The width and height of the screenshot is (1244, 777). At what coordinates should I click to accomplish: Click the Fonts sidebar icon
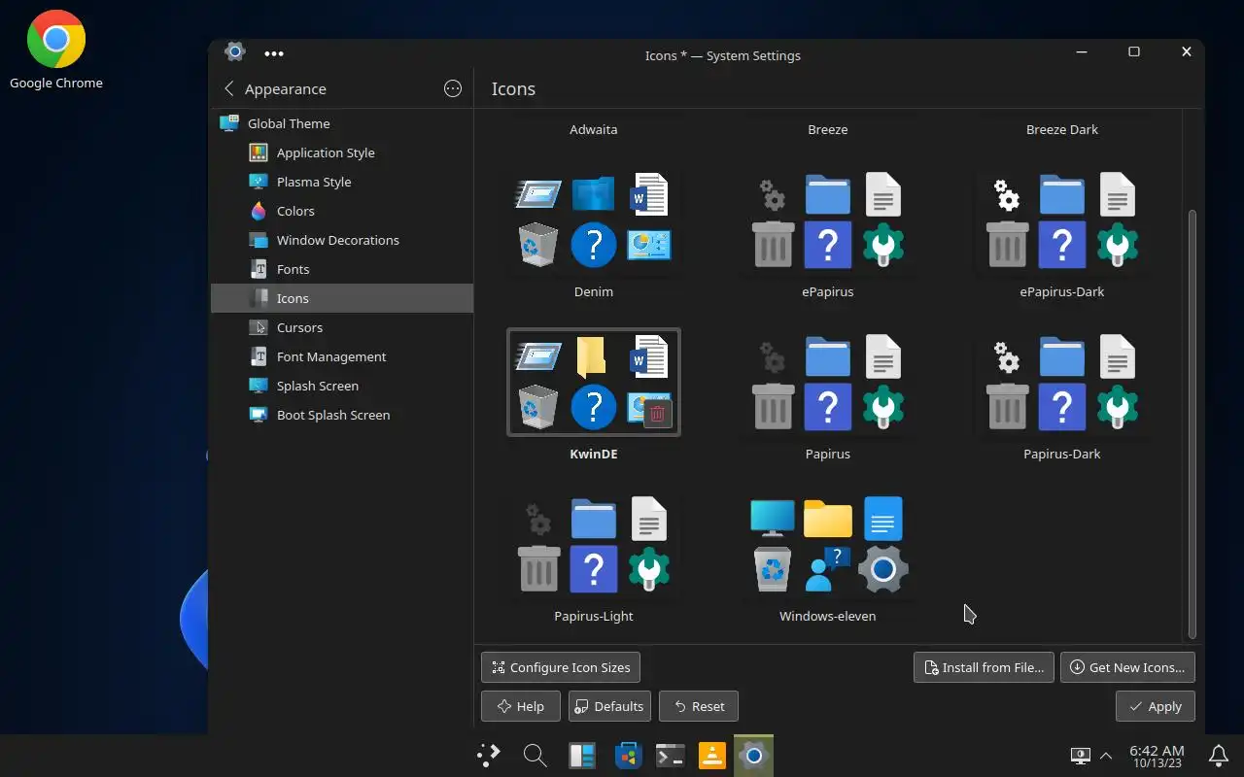click(x=258, y=269)
